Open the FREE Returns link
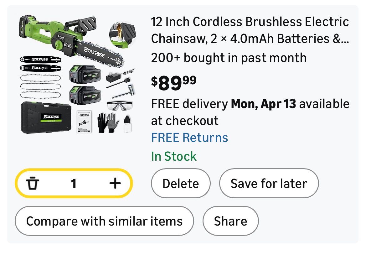The width and height of the screenshot is (366, 255). click(189, 138)
